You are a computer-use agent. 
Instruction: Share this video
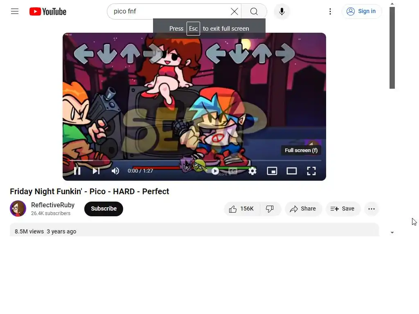click(x=303, y=209)
